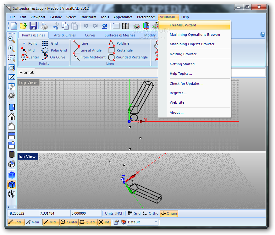Select the Rounded Rectangle tool
This screenshot has height=235, width=275.
coord(128,57)
